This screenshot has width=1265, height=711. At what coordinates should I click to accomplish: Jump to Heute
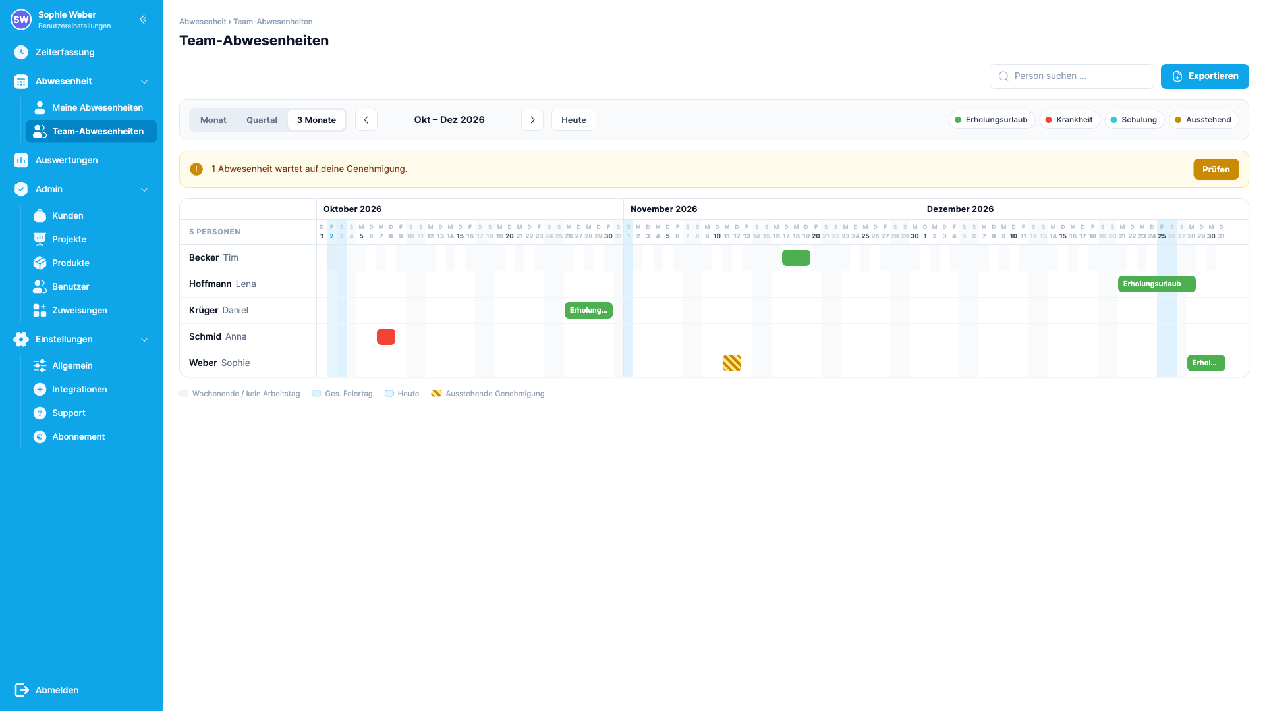point(573,120)
